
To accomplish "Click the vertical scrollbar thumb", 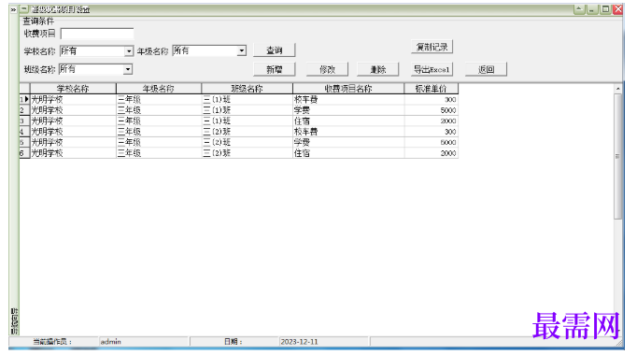I will 618,156.
